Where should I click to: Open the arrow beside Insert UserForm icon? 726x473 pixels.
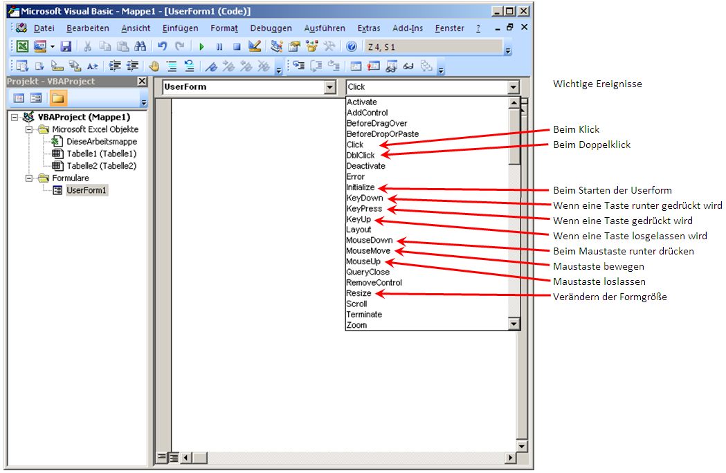pyautogui.click(x=53, y=46)
